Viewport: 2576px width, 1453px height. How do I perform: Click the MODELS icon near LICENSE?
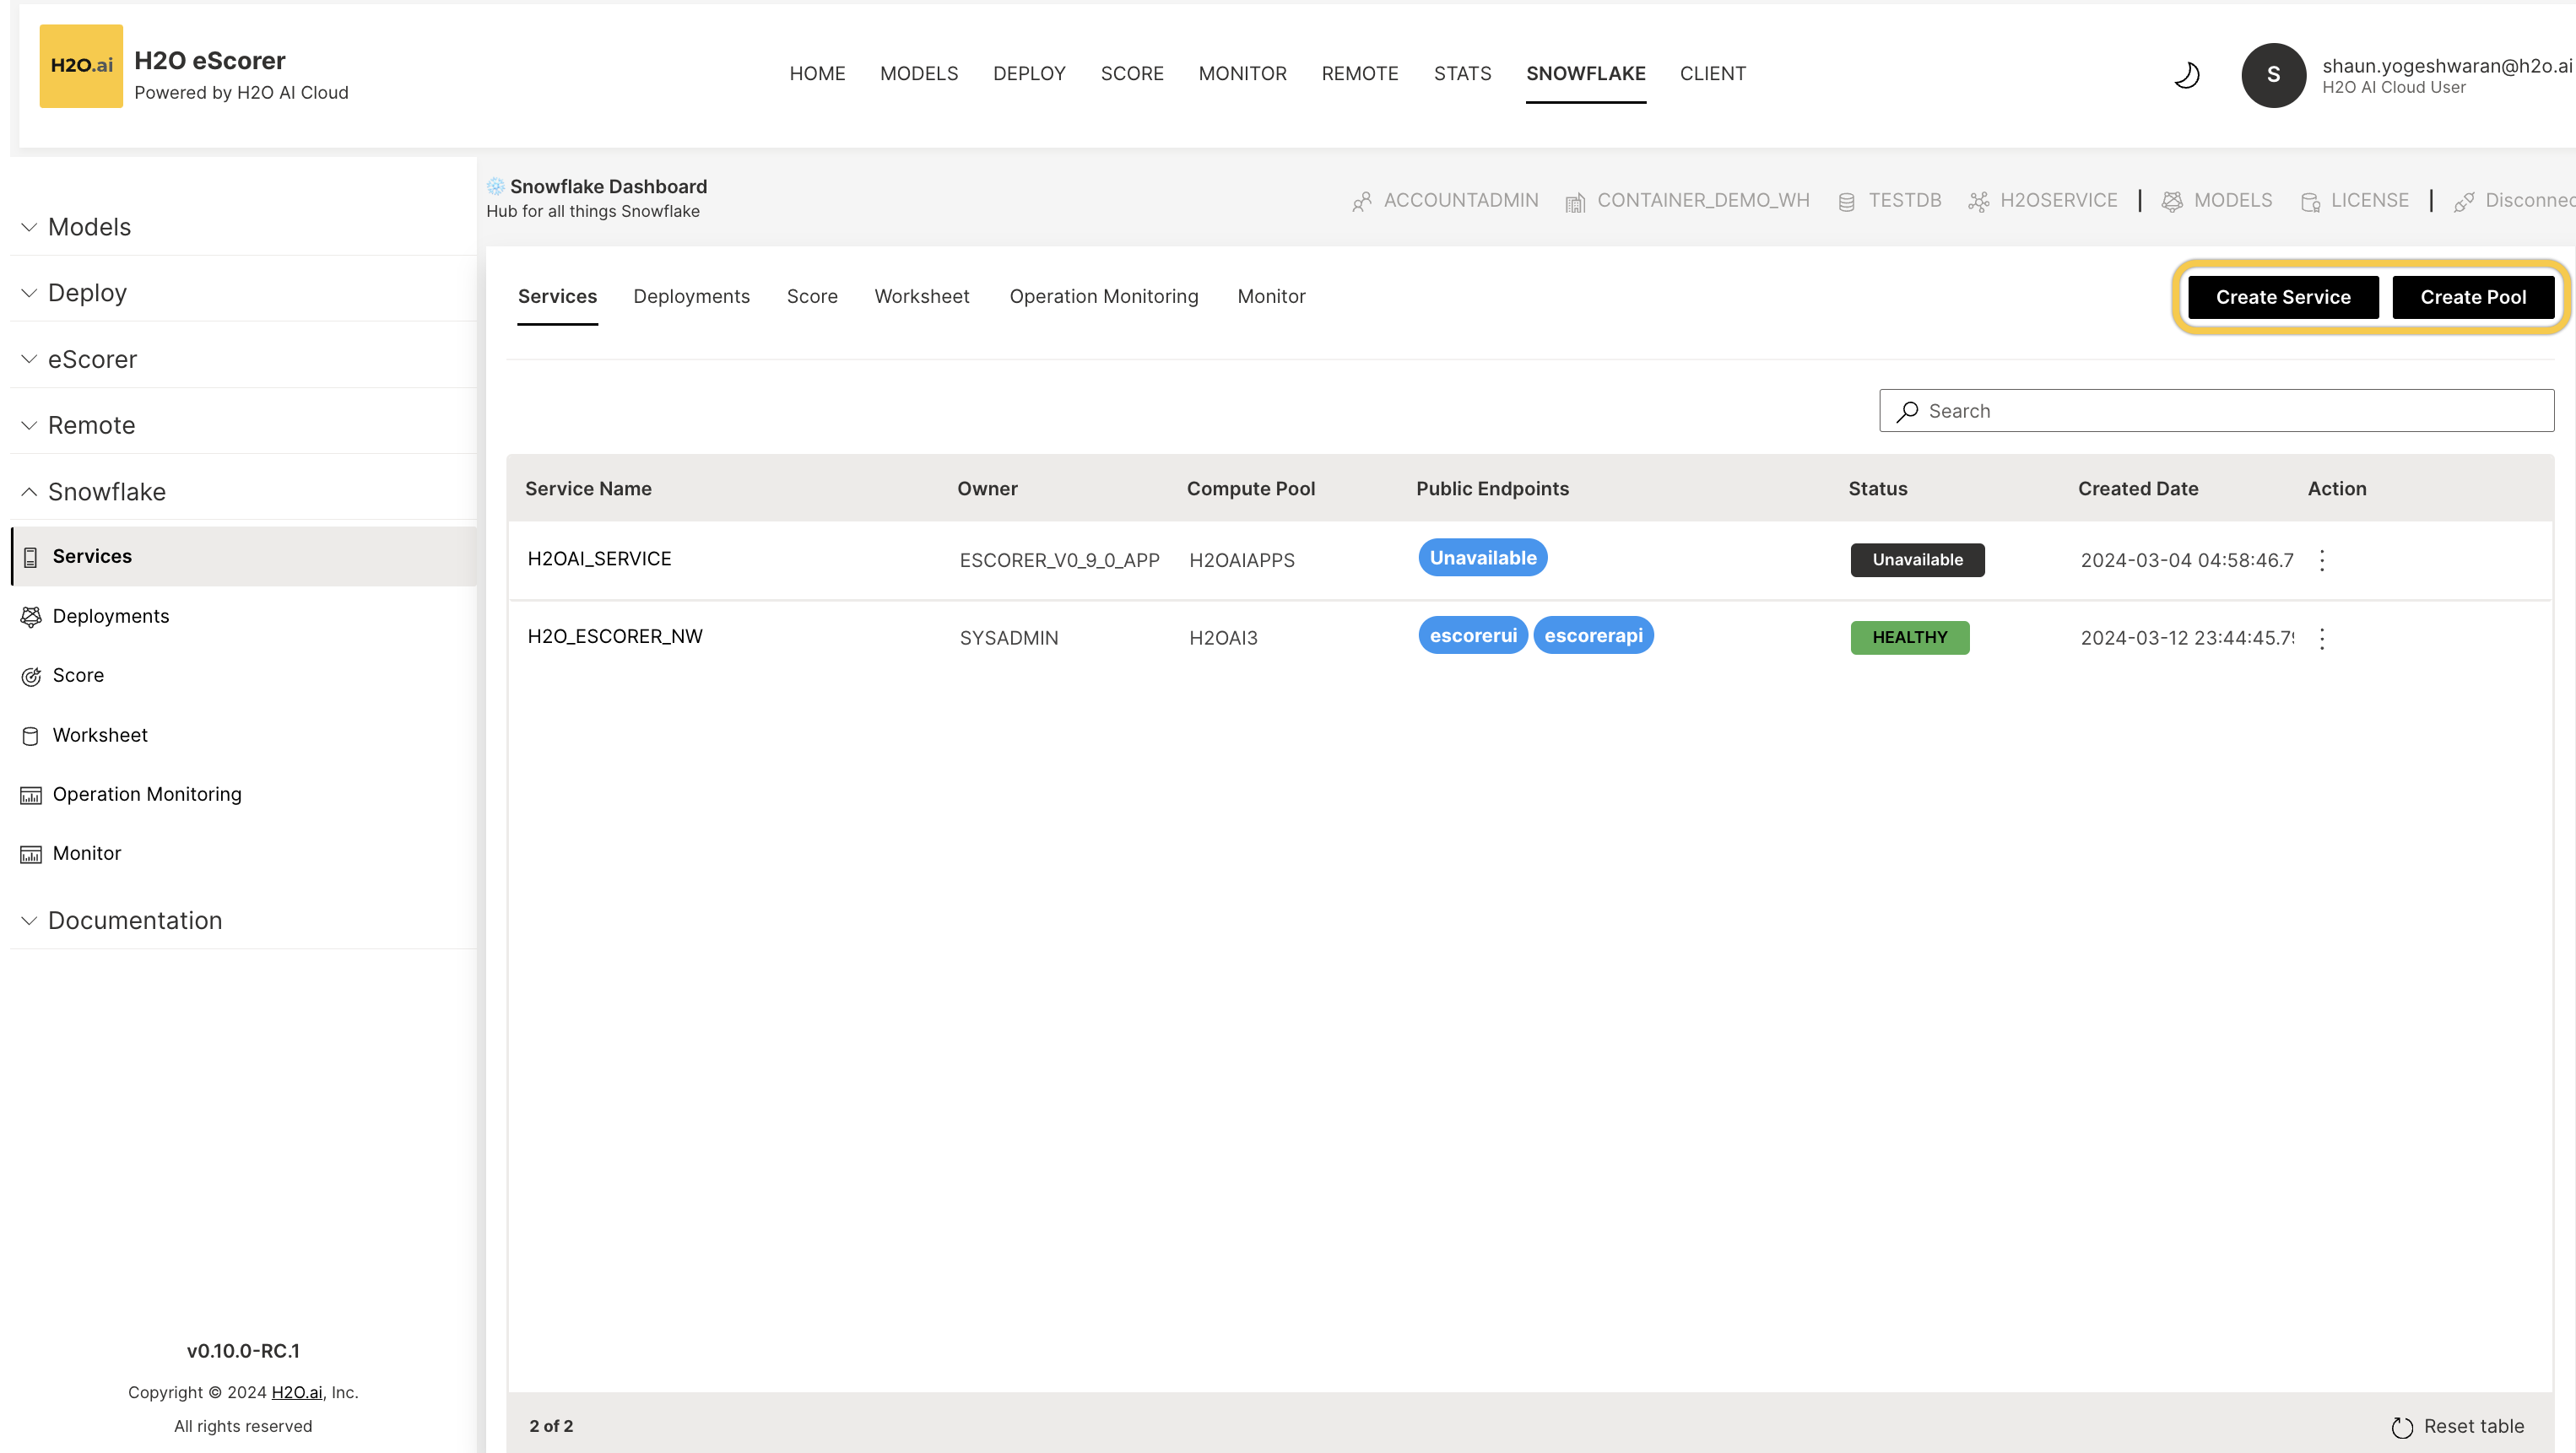pyautogui.click(x=2172, y=200)
